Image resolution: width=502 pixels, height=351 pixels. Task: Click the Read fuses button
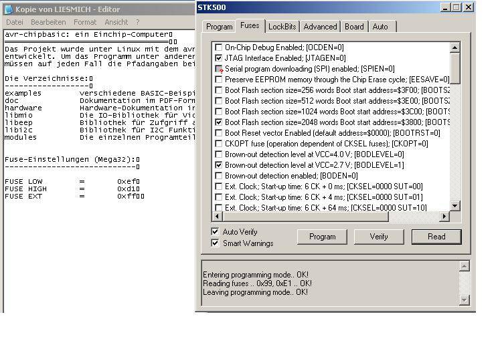(x=436, y=237)
